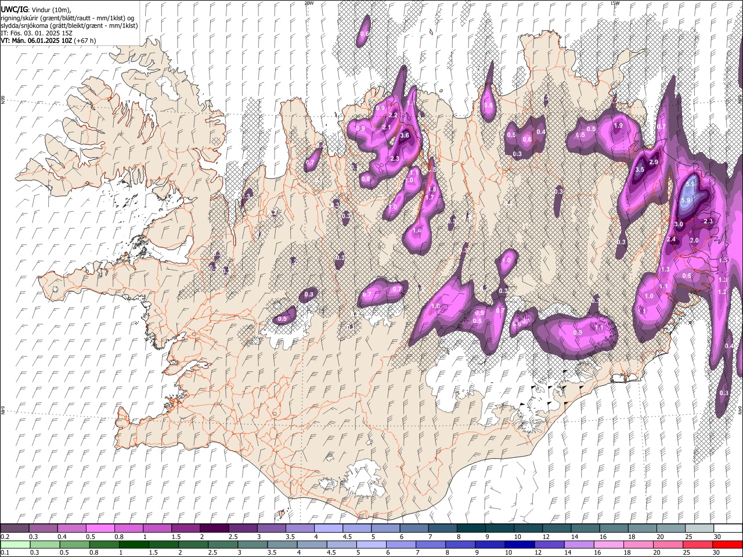743x557 pixels.
Task: Click the 'slydda/snjókoma (grátt/bleikt/grænt' description line
Action: [x=69, y=26]
